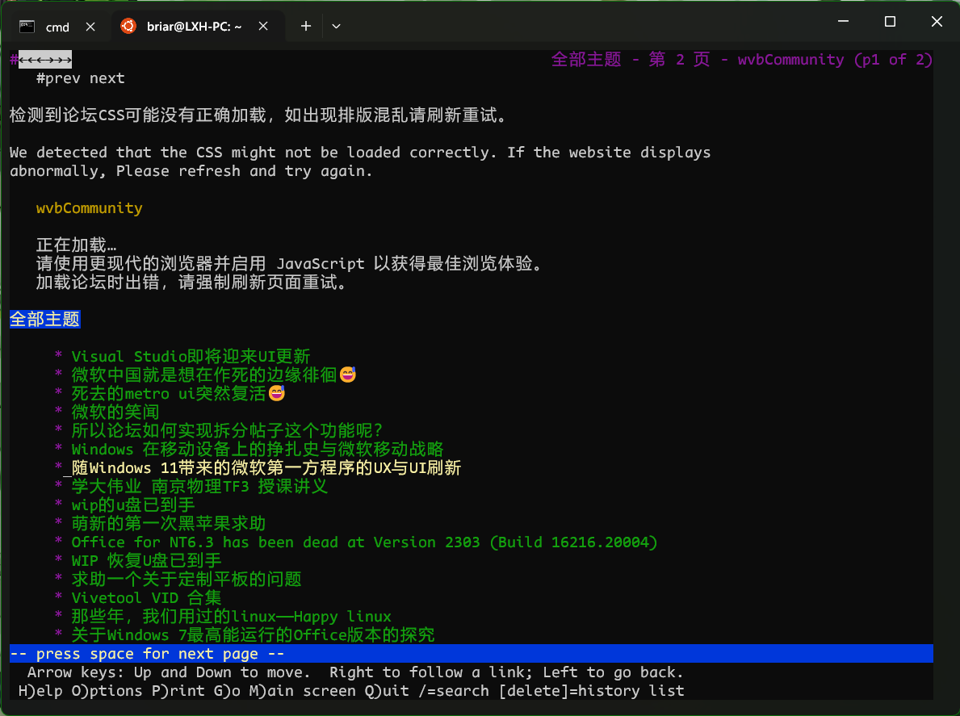Screen dimensions: 960x716
Task: Open '关于Windows 7最高能运行的Office版本的探究' topic
Action: [x=253, y=634]
